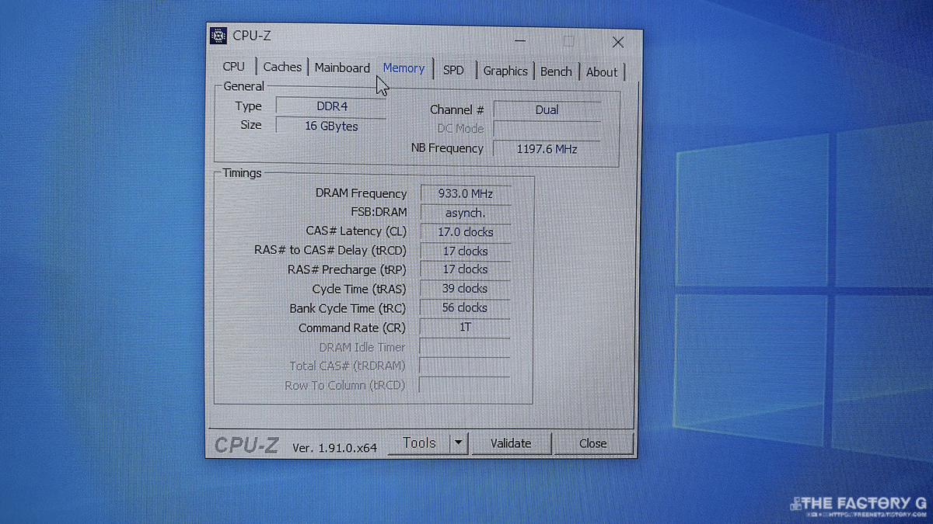The image size is (933, 524).
Task: Open the Caches tab
Action: pos(282,67)
